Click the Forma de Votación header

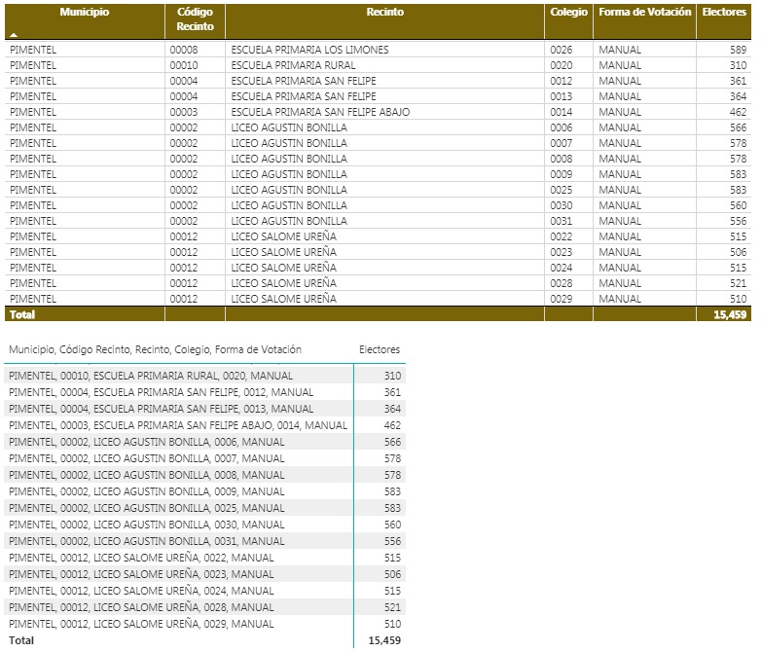tap(644, 13)
